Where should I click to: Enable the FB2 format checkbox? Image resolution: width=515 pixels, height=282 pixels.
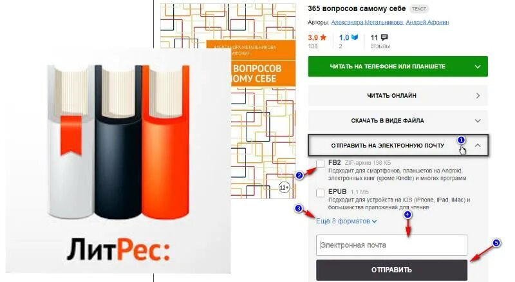click(x=320, y=164)
